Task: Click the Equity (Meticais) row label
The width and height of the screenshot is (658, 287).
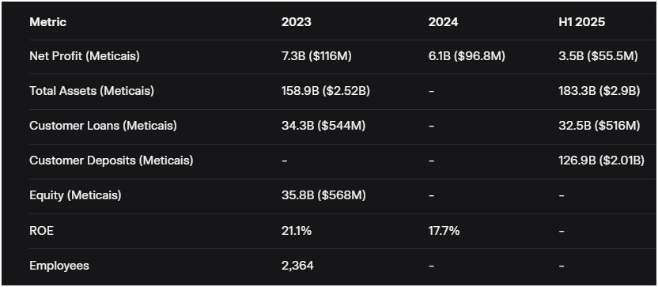Action: (x=75, y=195)
